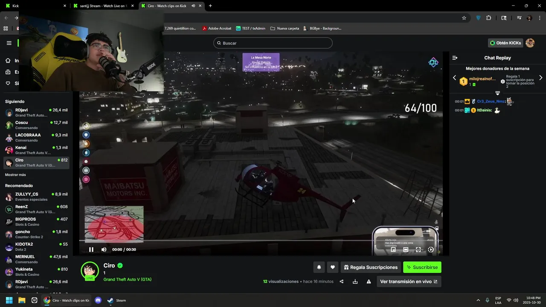This screenshot has width=546, height=307.
Task: Open ZULLYY_CS recommended channel
Action: (36, 197)
